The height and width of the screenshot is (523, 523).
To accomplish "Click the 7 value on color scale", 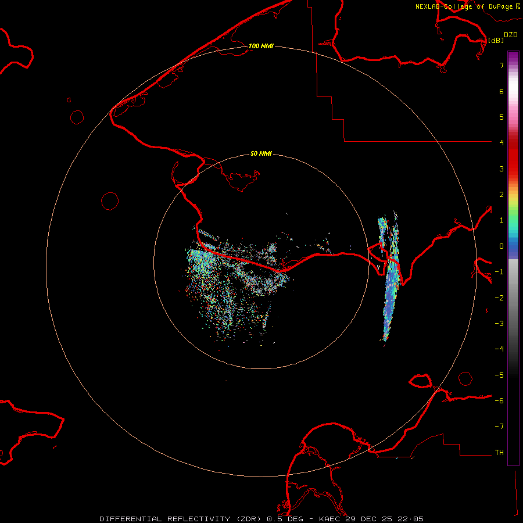I will click(501, 65).
